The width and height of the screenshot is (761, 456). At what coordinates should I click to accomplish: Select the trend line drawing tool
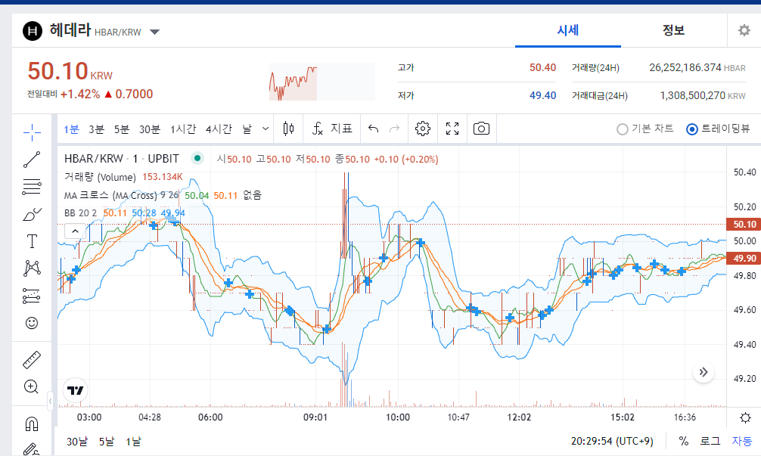click(x=32, y=160)
